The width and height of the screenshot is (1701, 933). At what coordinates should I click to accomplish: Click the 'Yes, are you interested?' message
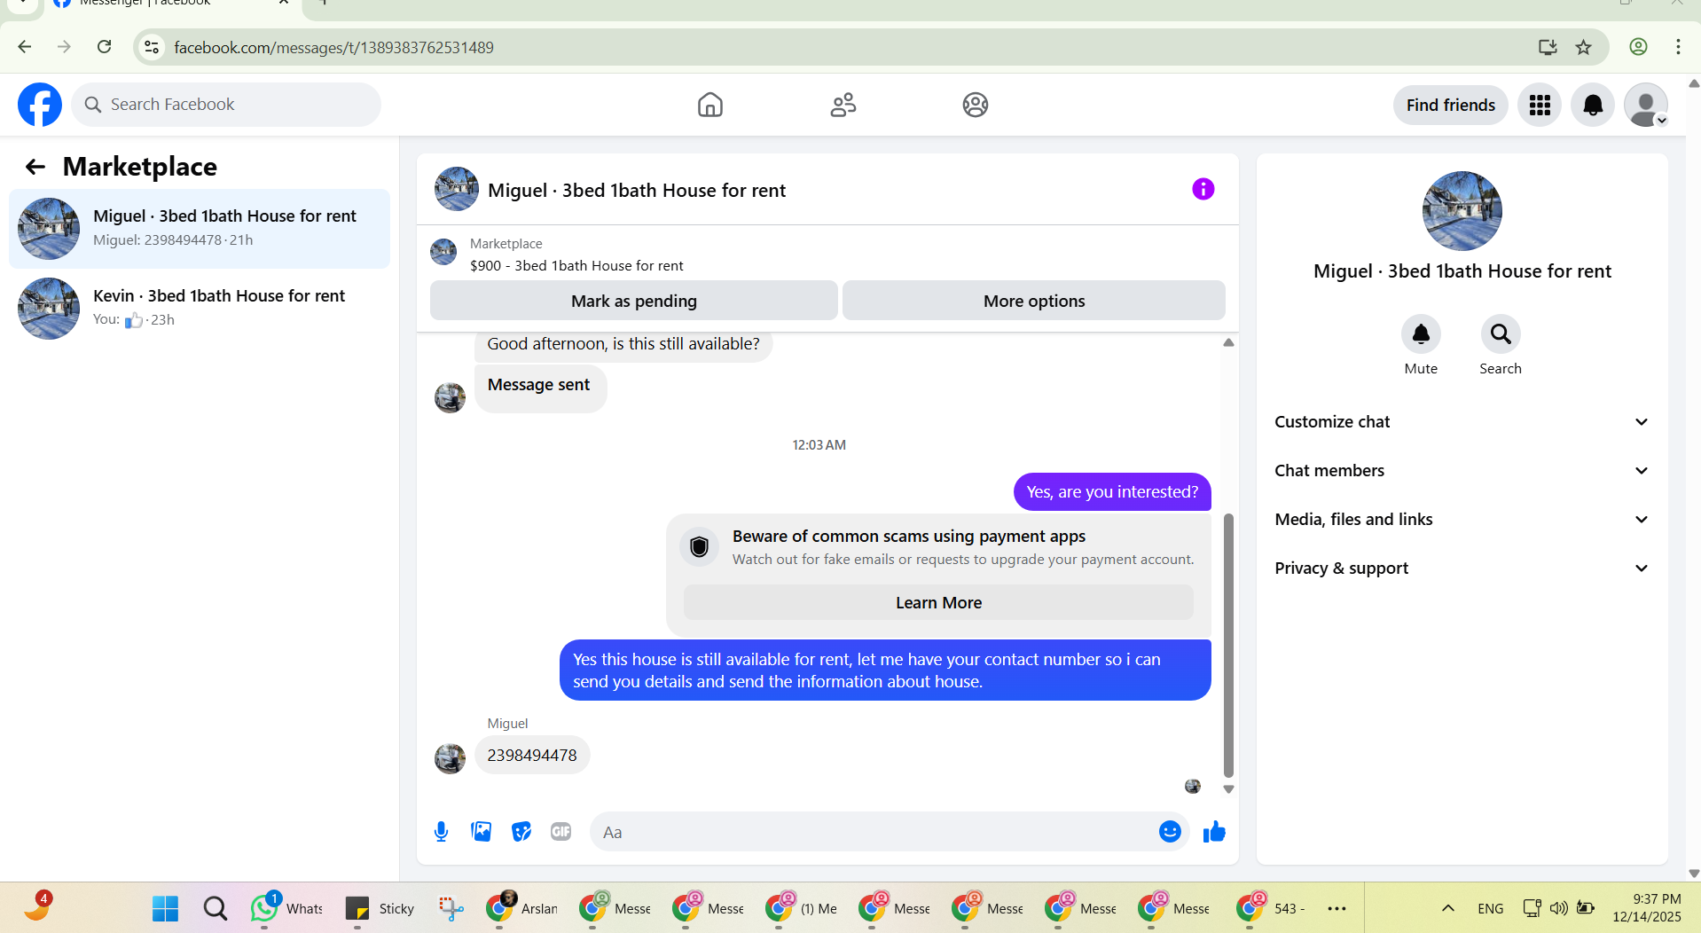pyautogui.click(x=1112, y=492)
